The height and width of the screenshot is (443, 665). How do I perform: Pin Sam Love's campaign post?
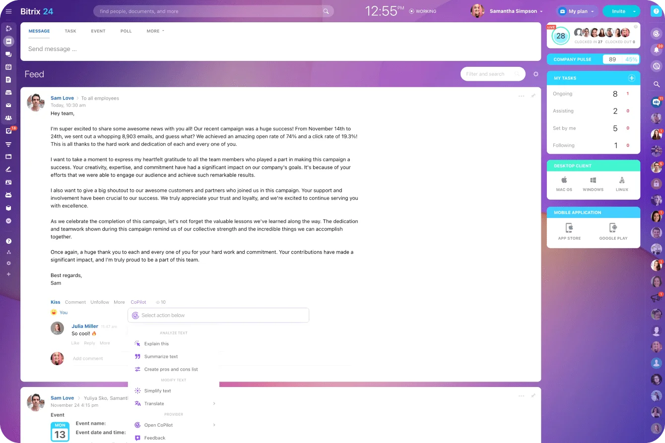(533, 96)
